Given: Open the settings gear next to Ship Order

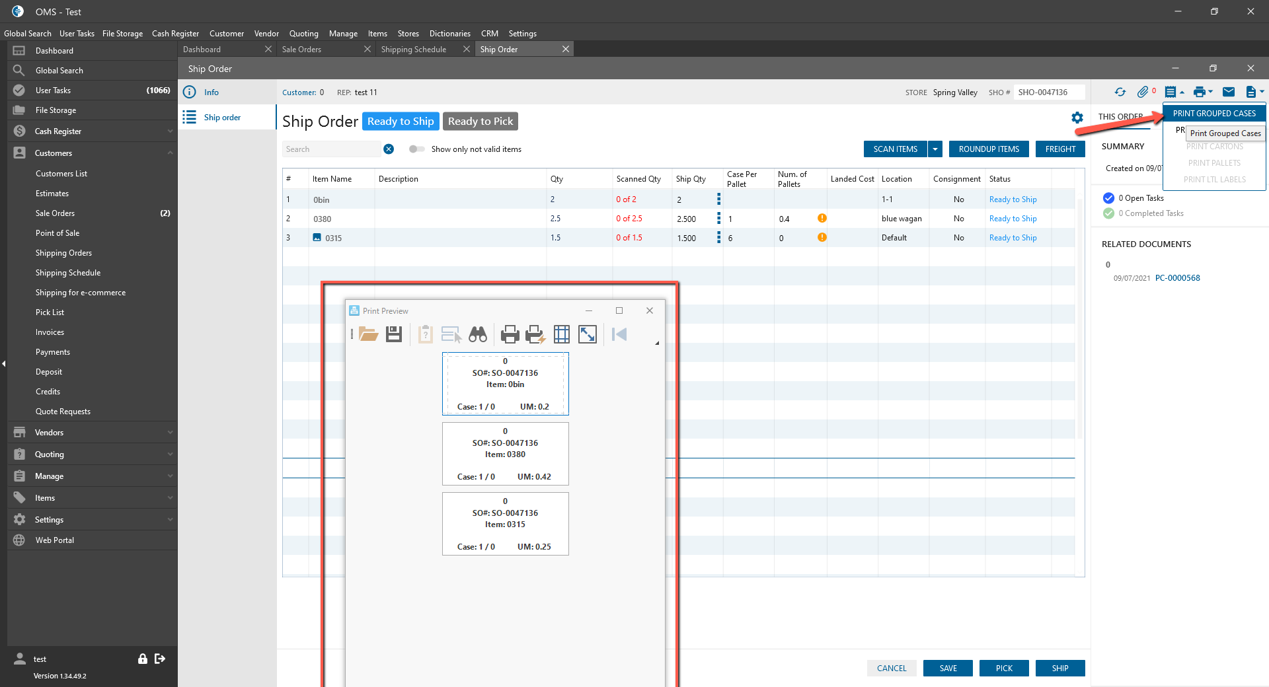Looking at the screenshot, I should [x=1077, y=118].
